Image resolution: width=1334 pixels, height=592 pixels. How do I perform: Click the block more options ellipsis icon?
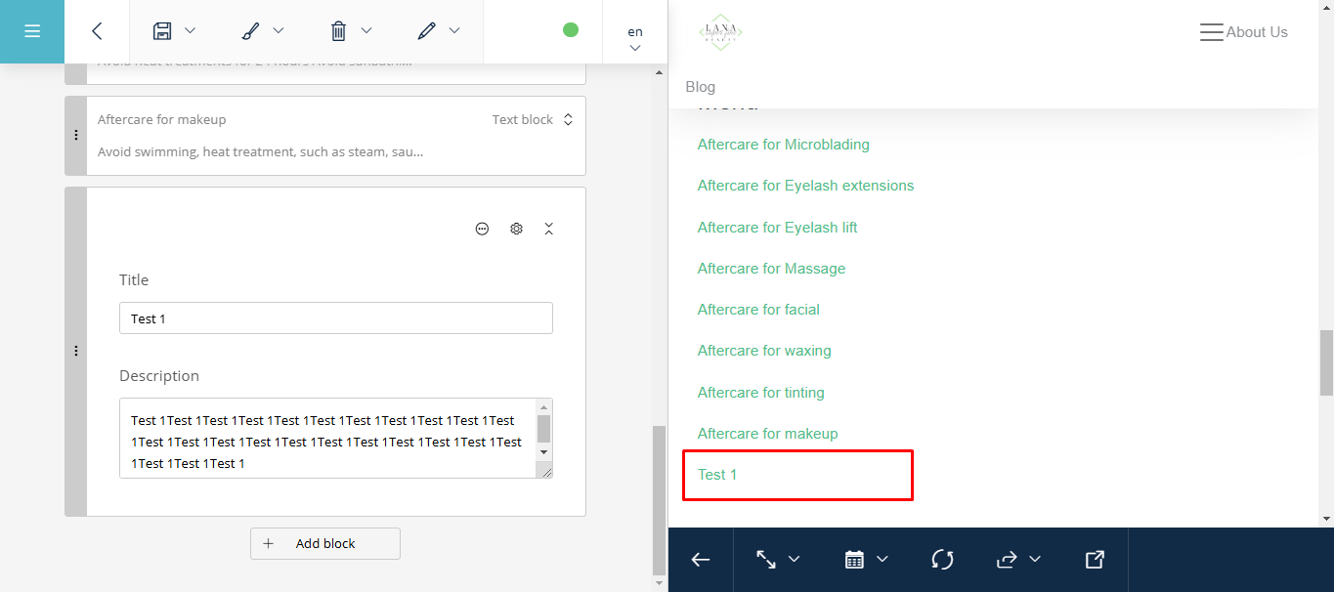482,229
